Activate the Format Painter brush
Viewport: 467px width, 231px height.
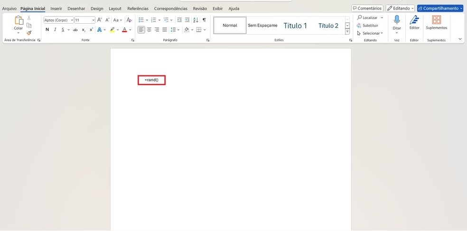29,33
